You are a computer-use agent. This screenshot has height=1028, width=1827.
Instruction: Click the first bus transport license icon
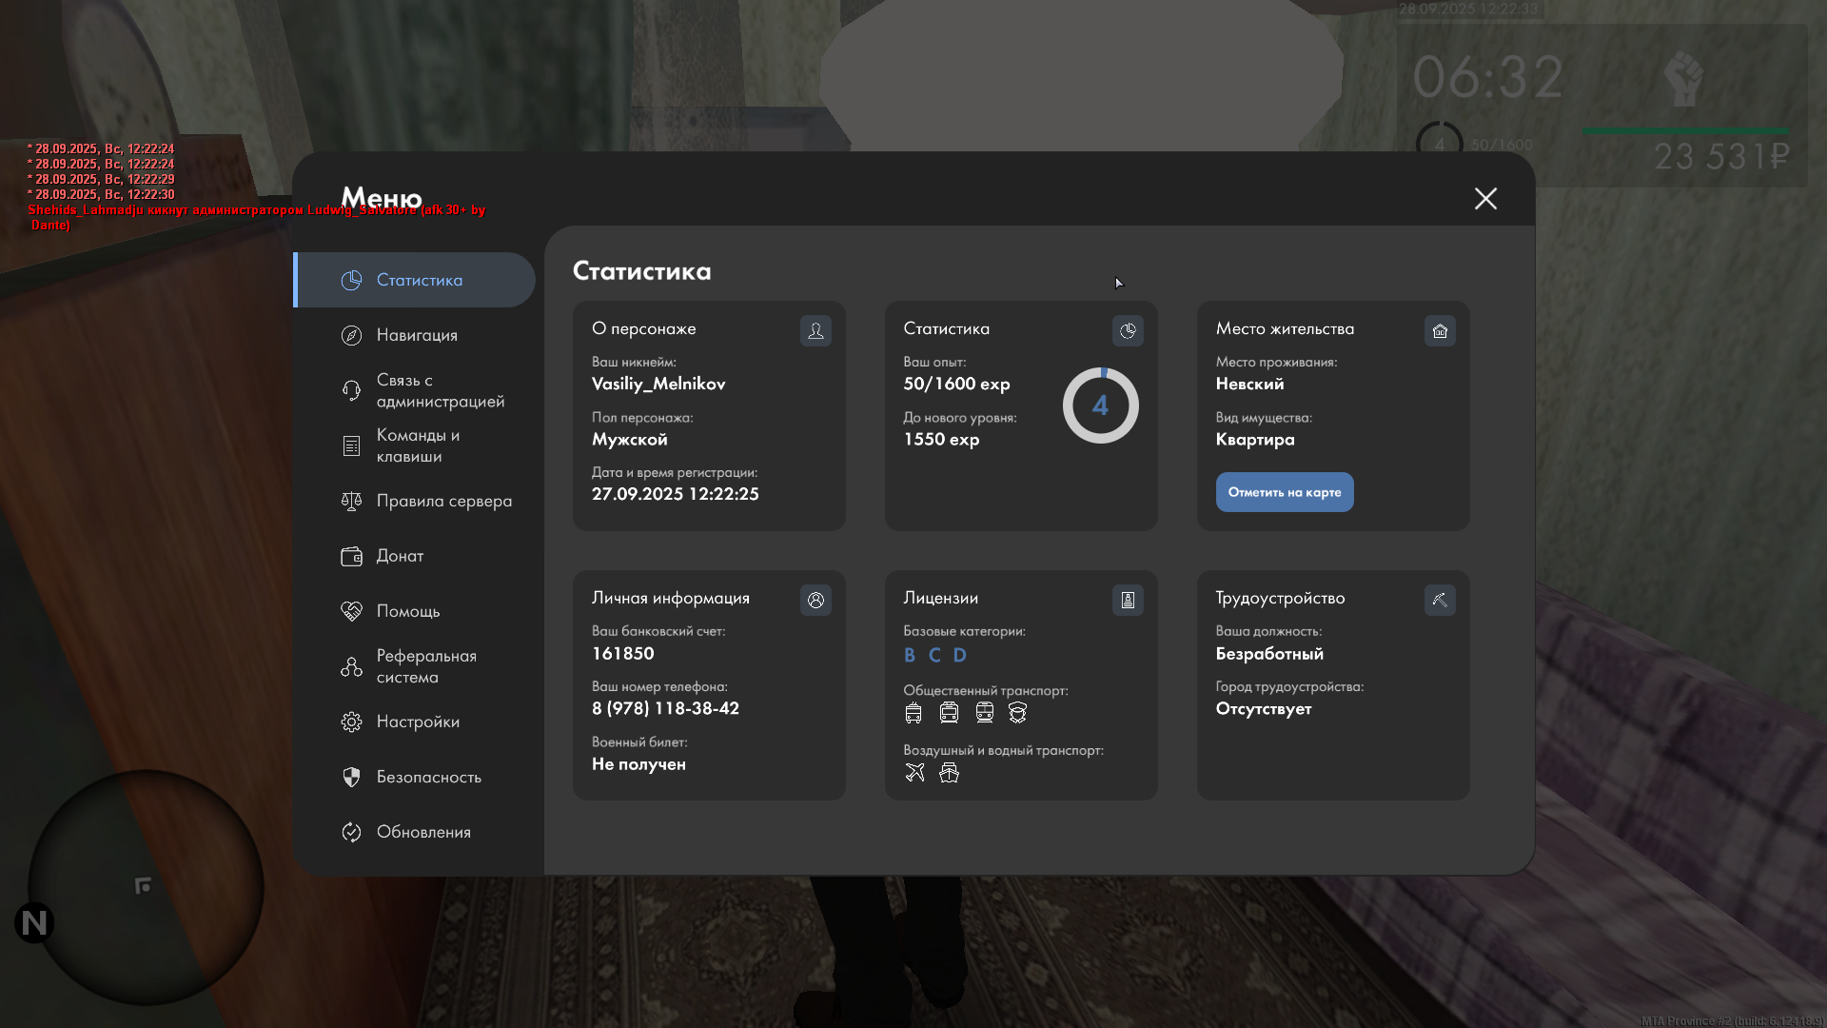pos(913,712)
